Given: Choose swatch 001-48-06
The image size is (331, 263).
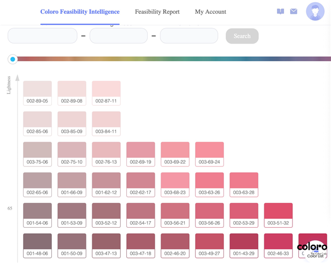Looking at the screenshot, I should [x=38, y=245].
